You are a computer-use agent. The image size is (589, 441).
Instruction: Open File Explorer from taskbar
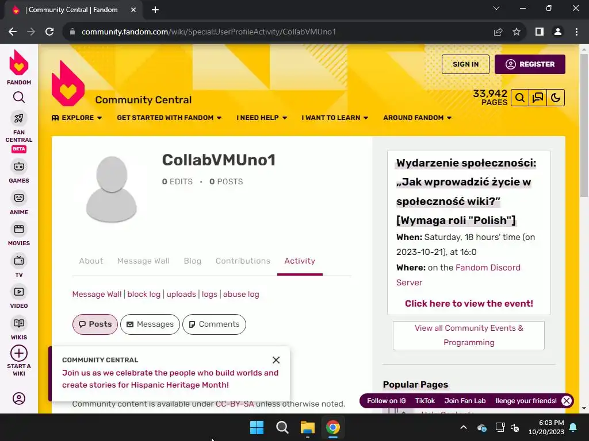[308, 427]
